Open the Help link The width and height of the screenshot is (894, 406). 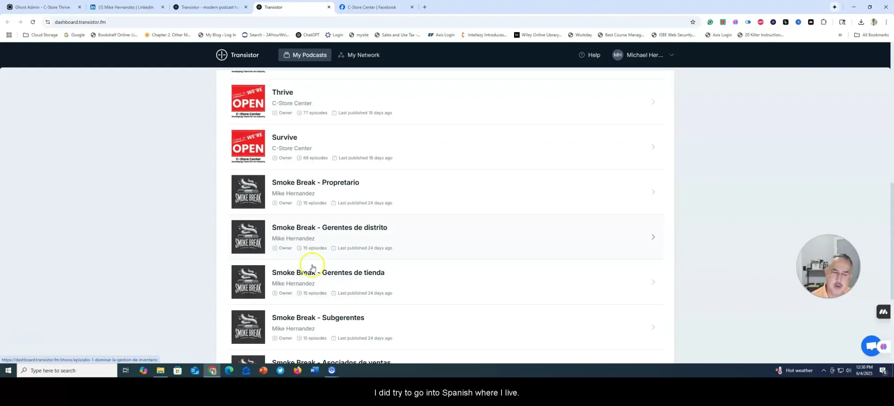click(x=589, y=55)
